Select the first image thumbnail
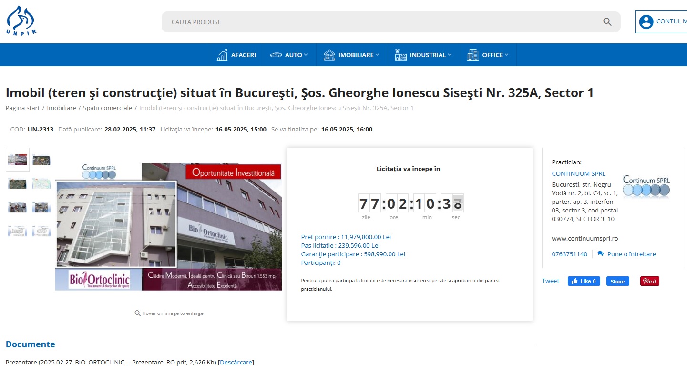This screenshot has width=687, height=384. pyautogui.click(x=18, y=160)
